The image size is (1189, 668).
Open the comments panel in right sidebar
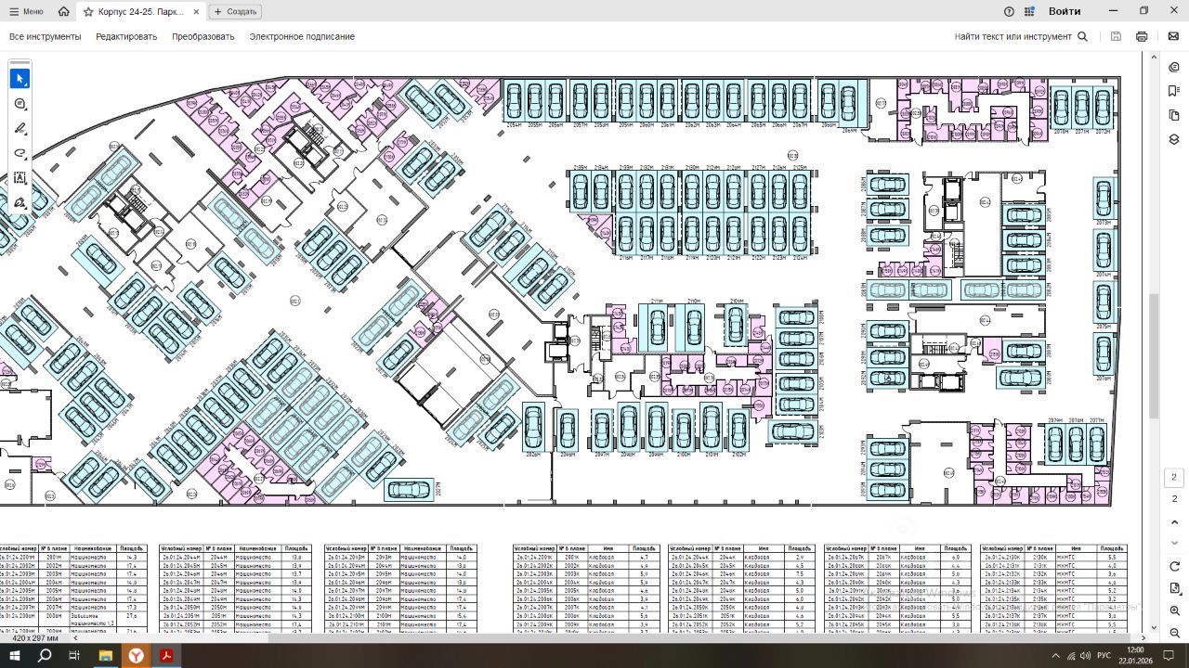1174,67
